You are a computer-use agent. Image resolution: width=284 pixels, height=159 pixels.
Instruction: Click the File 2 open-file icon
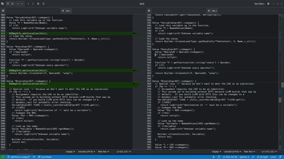pos(209,11)
